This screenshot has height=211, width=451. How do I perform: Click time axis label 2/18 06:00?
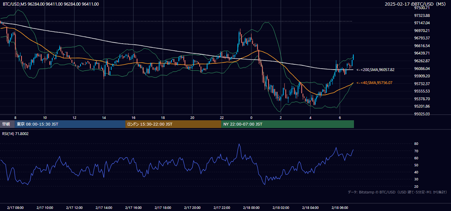coord(340,208)
